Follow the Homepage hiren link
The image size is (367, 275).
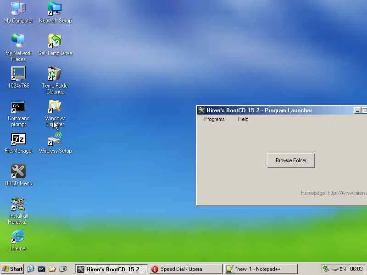pyautogui.click(x=334, y=193)
